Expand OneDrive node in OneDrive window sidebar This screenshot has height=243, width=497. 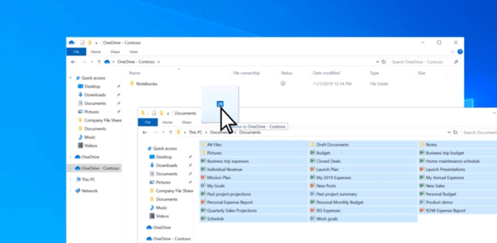[70, 157]
